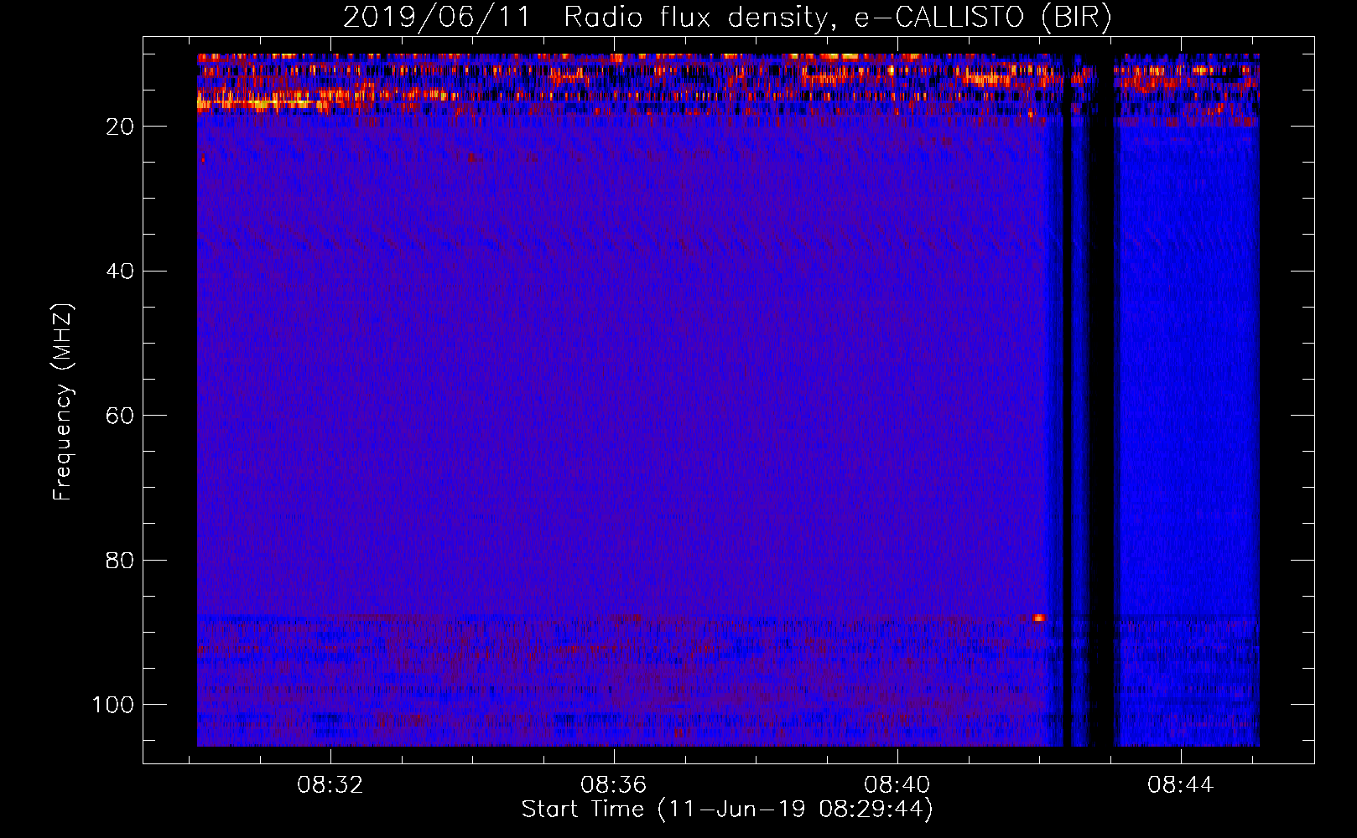Click the 20 MHz frequency tick label

tap(120, 127)
